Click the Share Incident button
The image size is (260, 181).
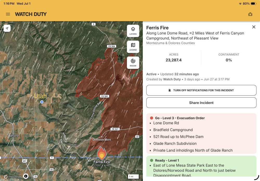pyautogui.click(x=201, y=103)
